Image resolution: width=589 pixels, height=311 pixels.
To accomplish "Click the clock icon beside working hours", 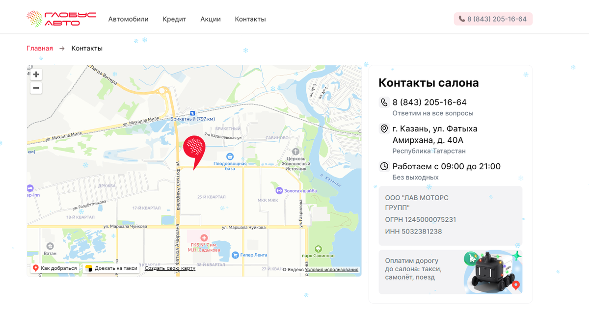I will click(384, 166).
